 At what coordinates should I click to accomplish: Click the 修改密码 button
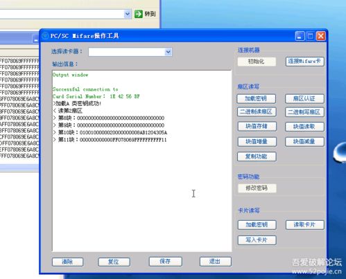pos(257,188)
